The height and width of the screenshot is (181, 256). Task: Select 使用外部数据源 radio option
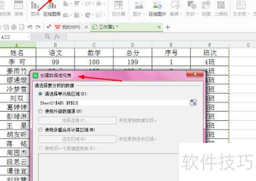(40, 111)
